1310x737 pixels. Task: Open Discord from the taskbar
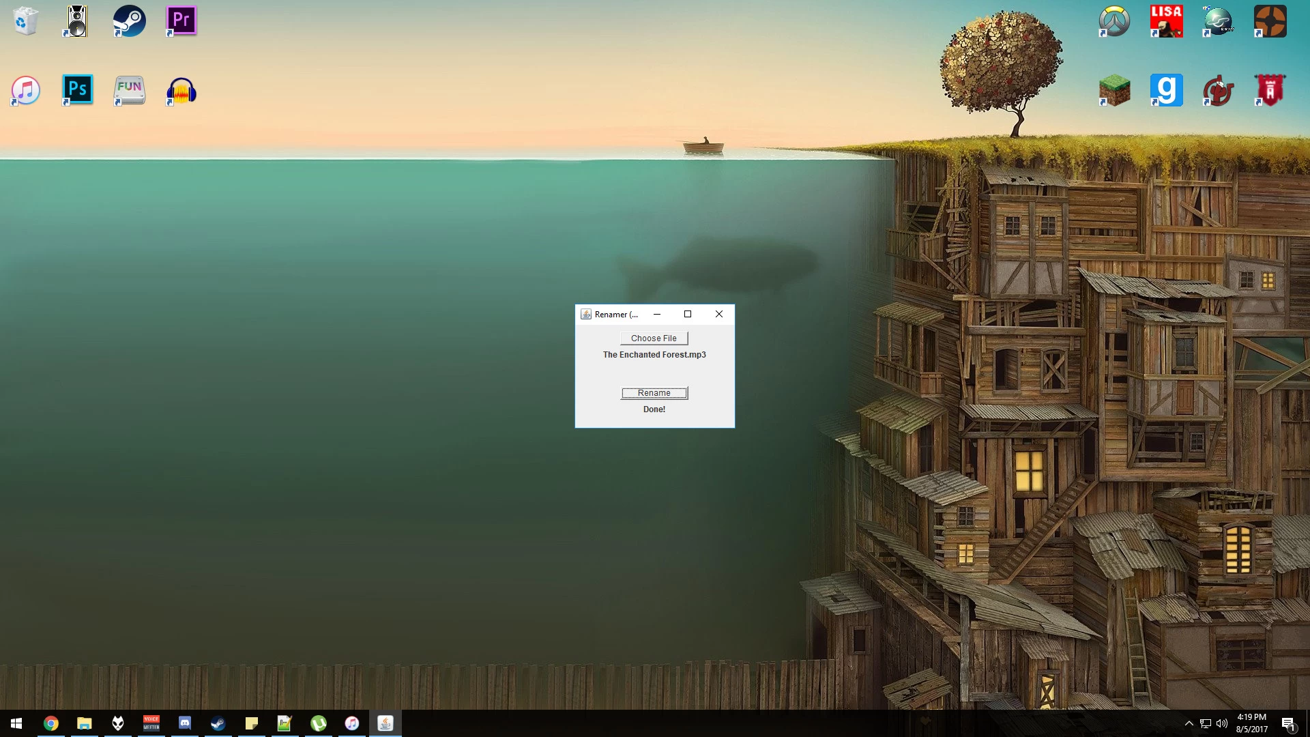click(185, 723)
